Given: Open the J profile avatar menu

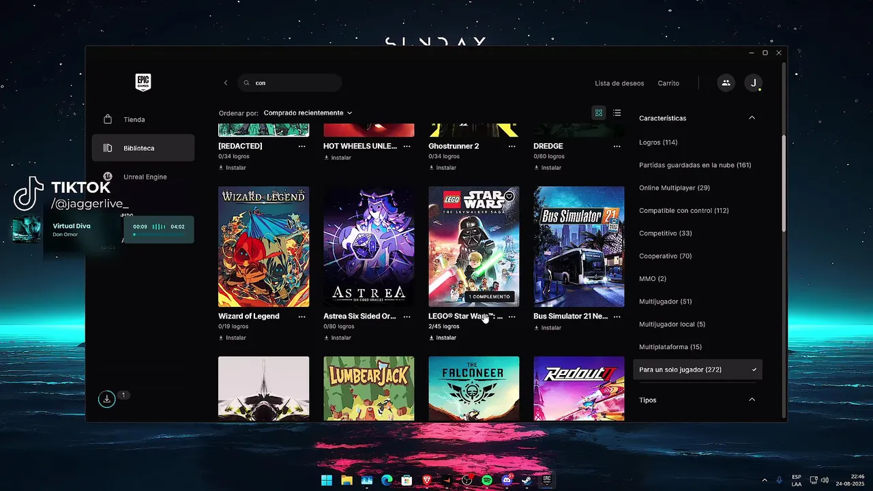Looking at the screenshot, I should click(753, 83).
